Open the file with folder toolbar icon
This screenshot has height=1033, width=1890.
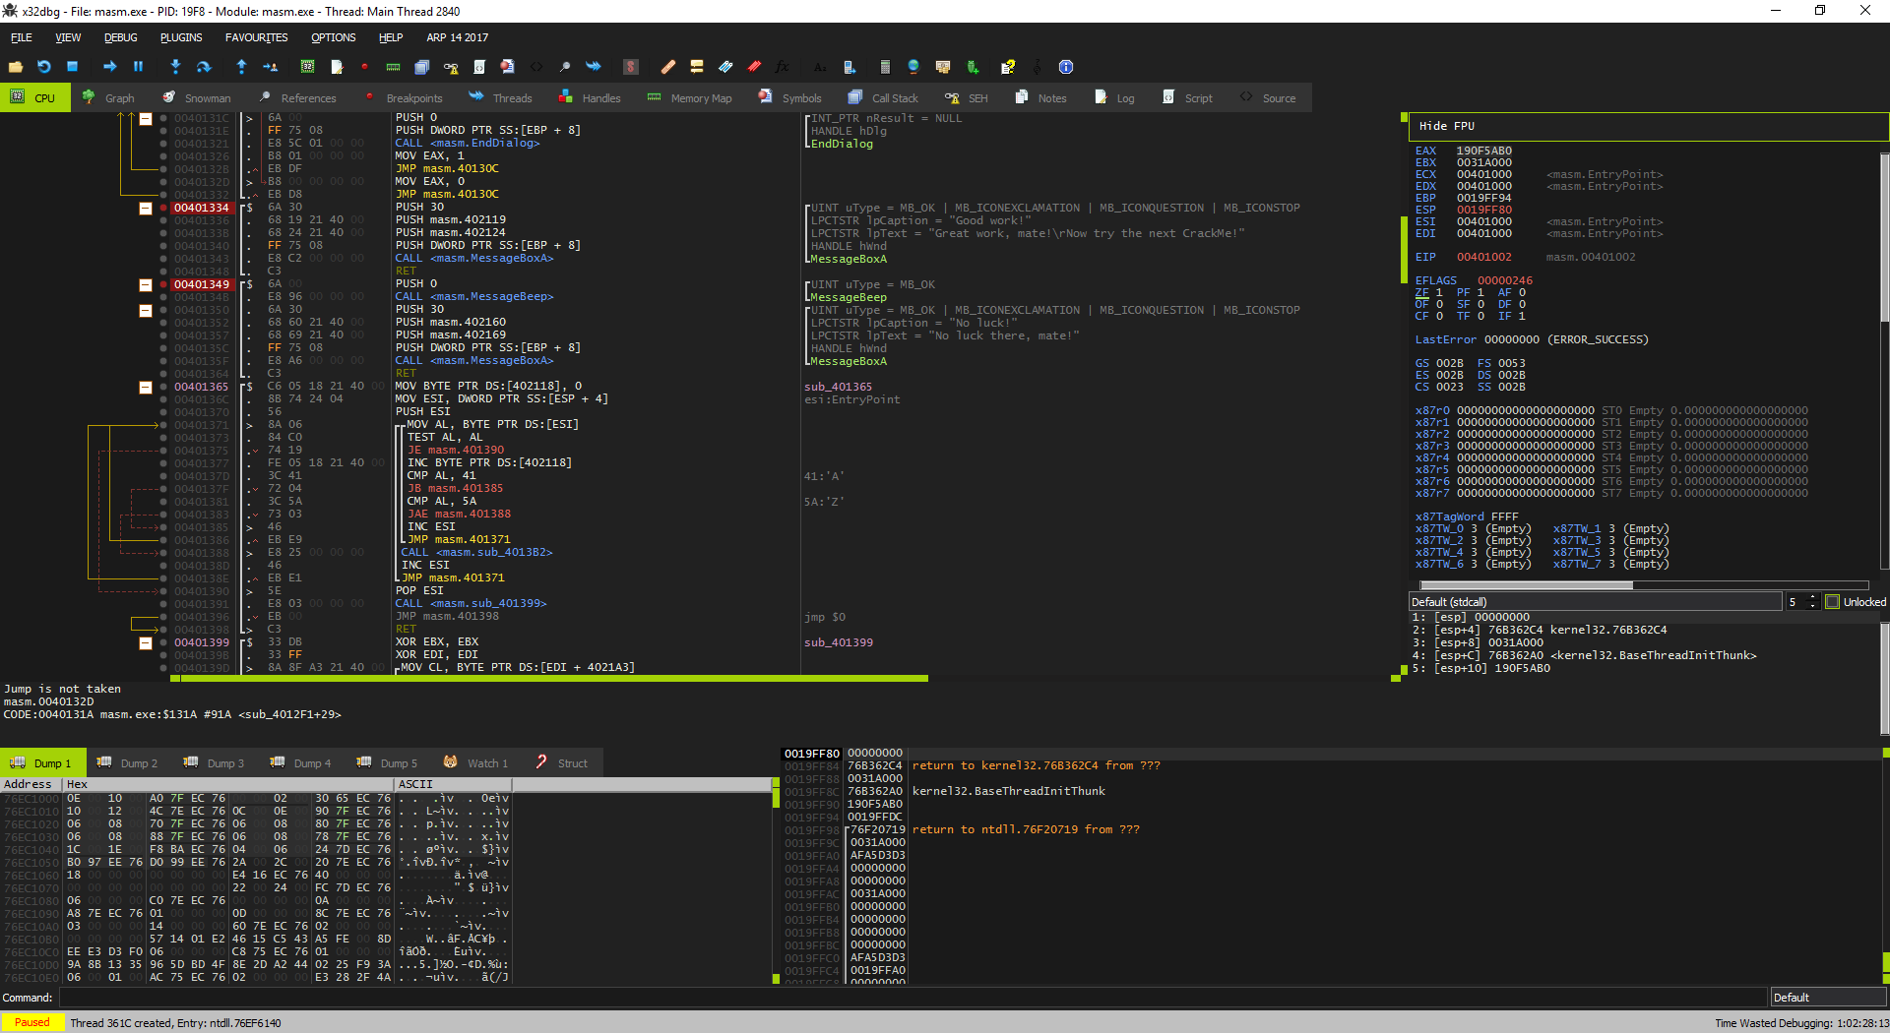16,67
